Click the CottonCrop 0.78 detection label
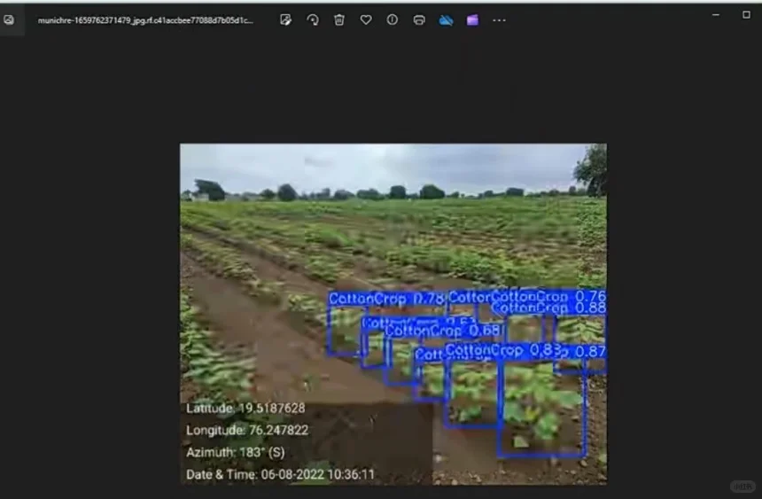762x499 pixels. click(x=387, y=299)
